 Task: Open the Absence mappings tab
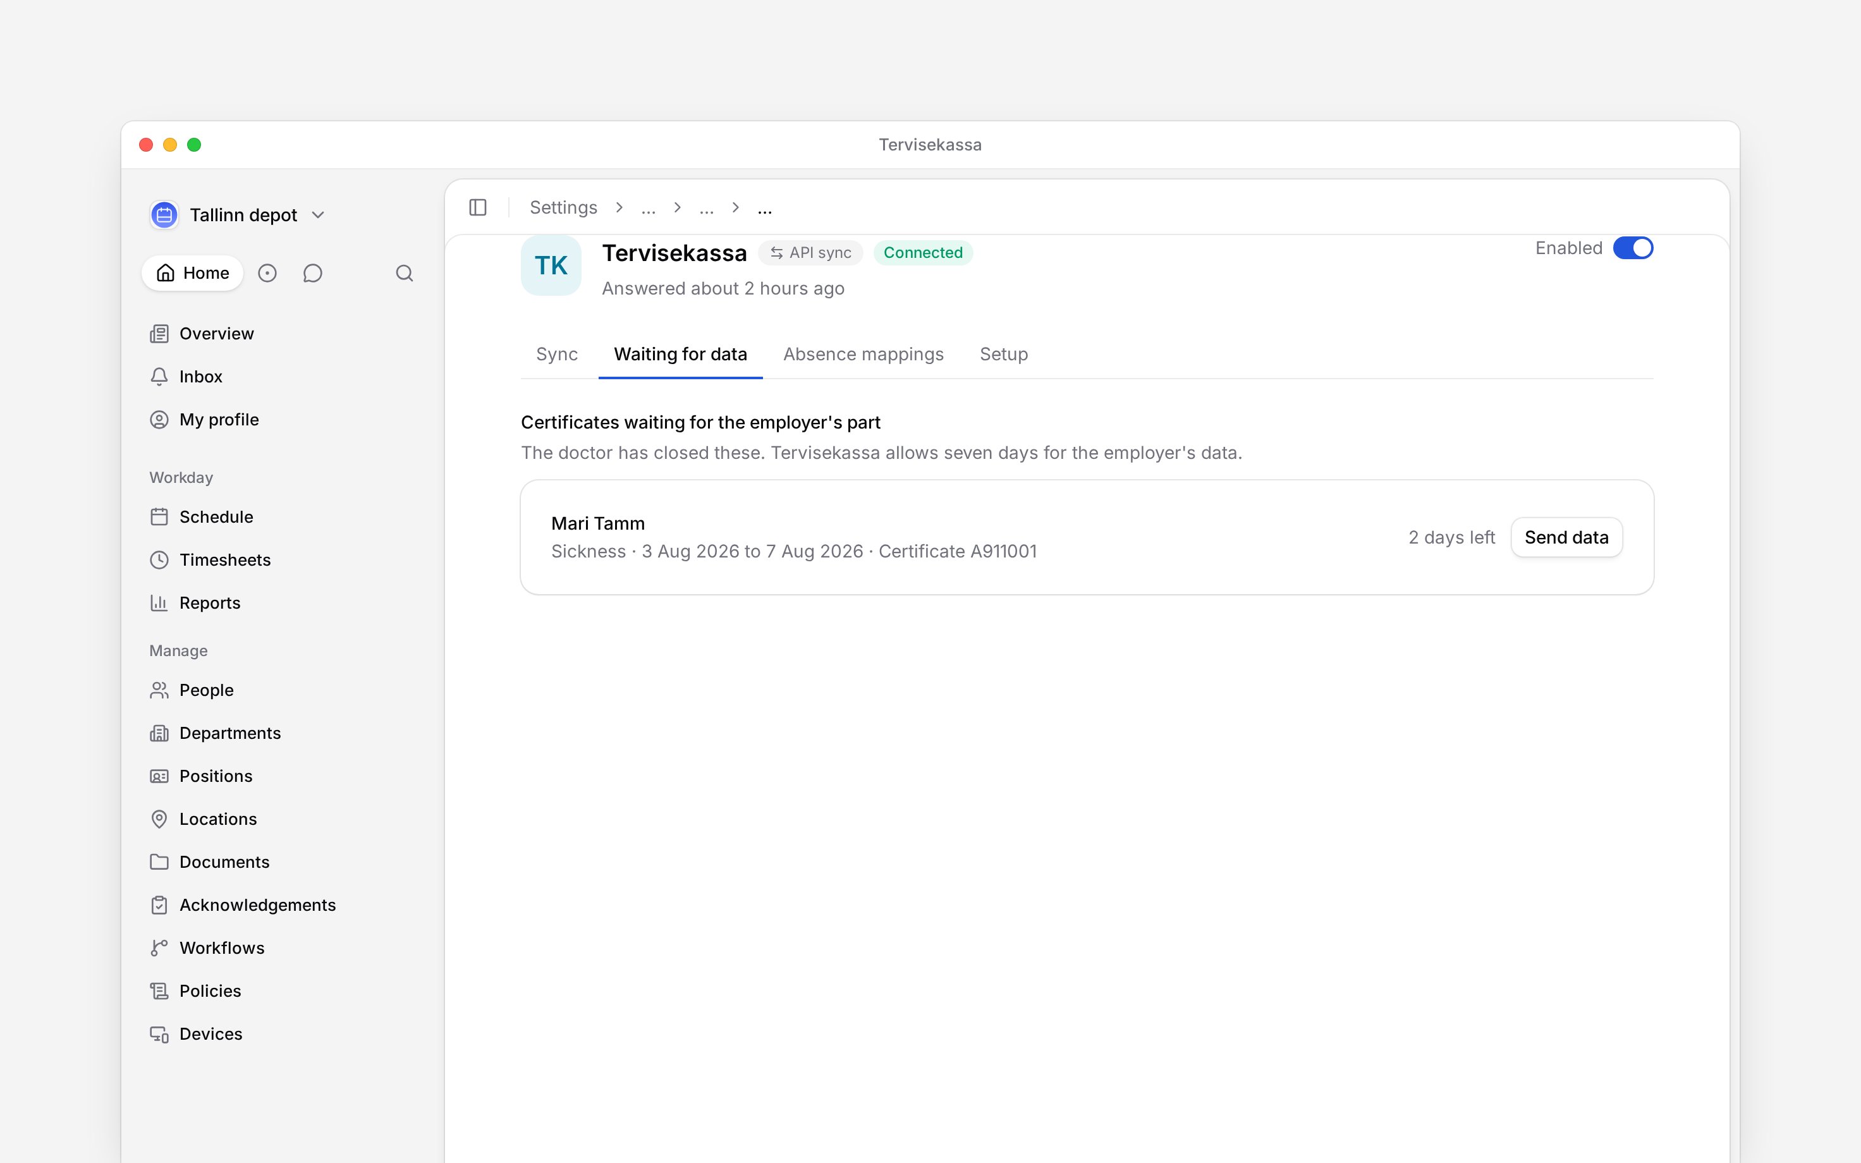tap(863, 354)
